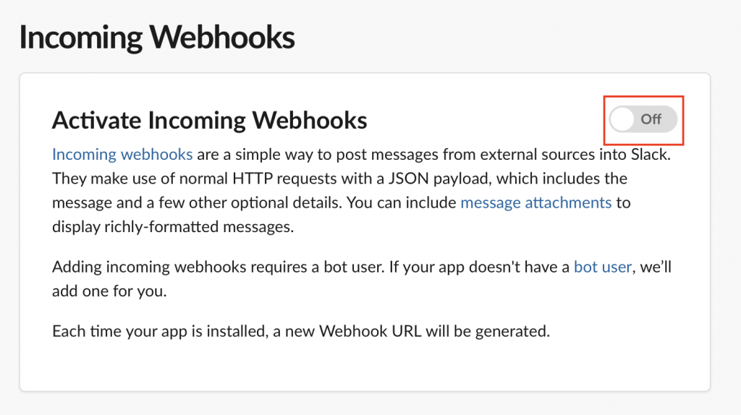Click the 'Incoming Webhooks' page title
This screenshot has height=415, width=741.
click(x=157, y=37)
